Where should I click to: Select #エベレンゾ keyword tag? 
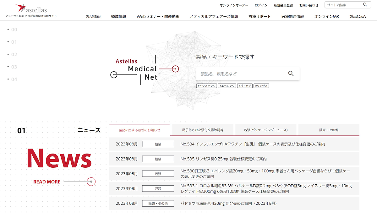[227, 86]
